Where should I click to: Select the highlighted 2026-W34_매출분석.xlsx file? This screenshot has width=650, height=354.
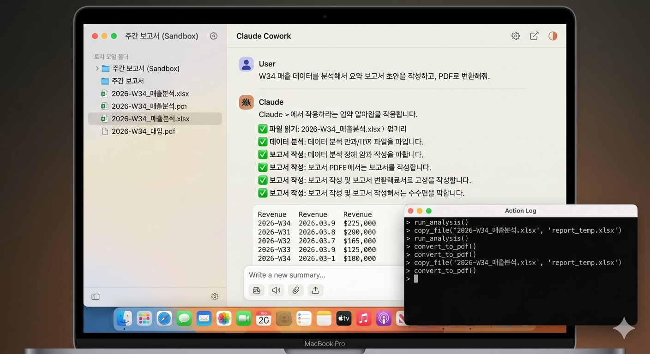click(x=155, y=119)
